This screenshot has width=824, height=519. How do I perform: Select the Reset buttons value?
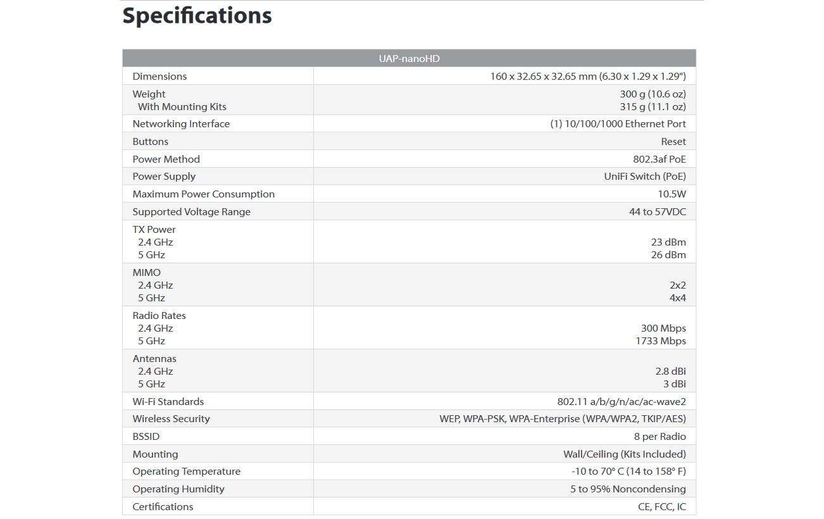pyautogui.click(x=673, y=142)
